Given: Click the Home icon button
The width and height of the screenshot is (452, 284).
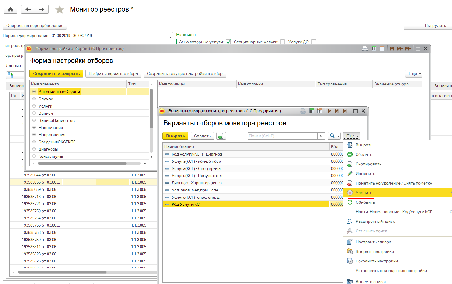Looking at the screenshot, I should [10, 10].
